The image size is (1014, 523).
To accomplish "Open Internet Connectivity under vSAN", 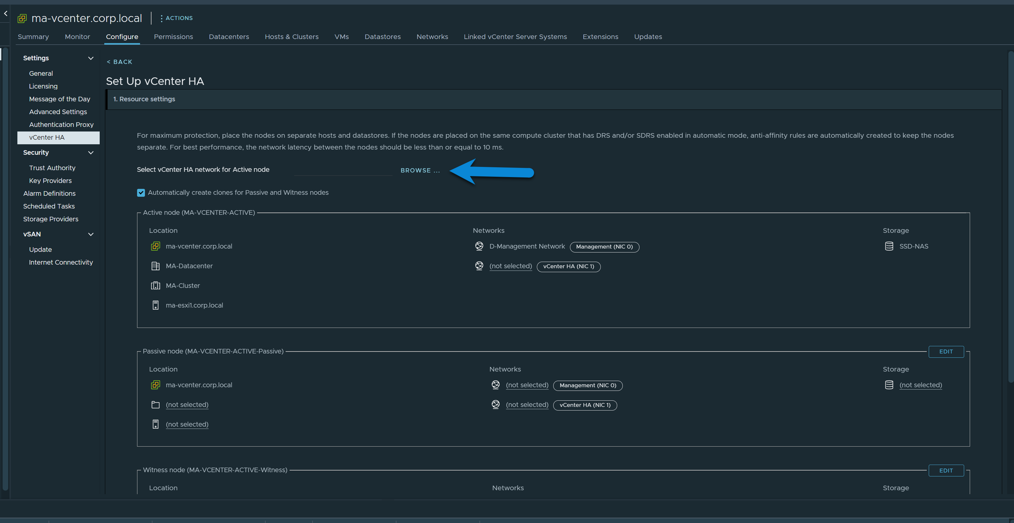I will (x=61, y=263).
